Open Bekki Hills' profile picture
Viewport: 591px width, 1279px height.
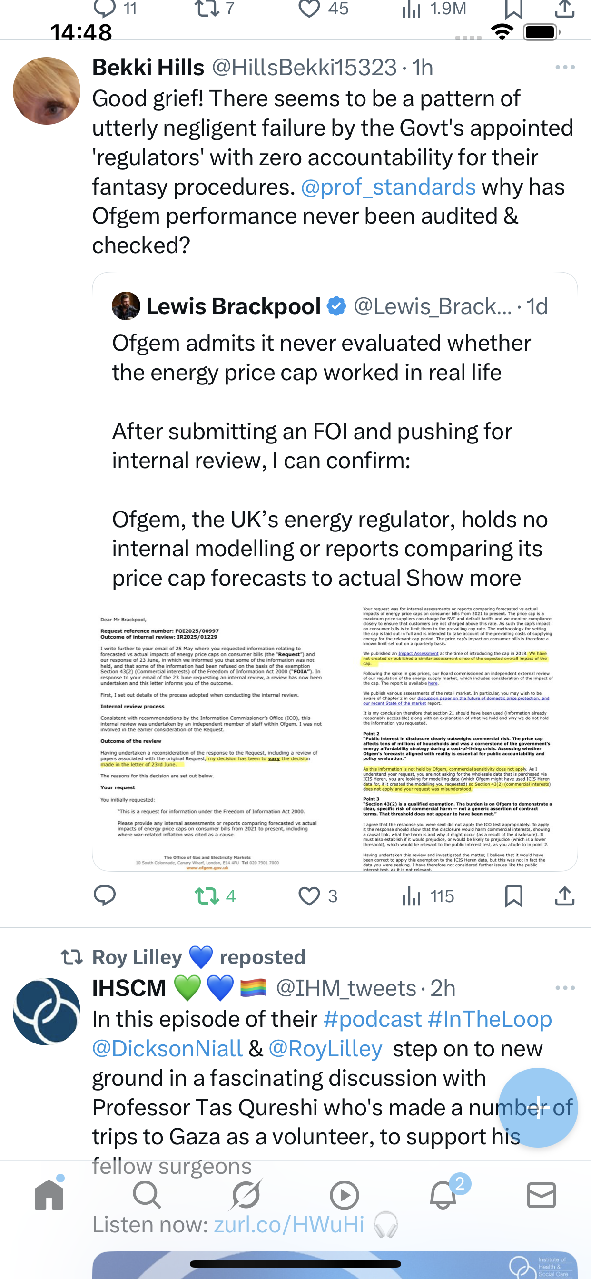(47, 91)
